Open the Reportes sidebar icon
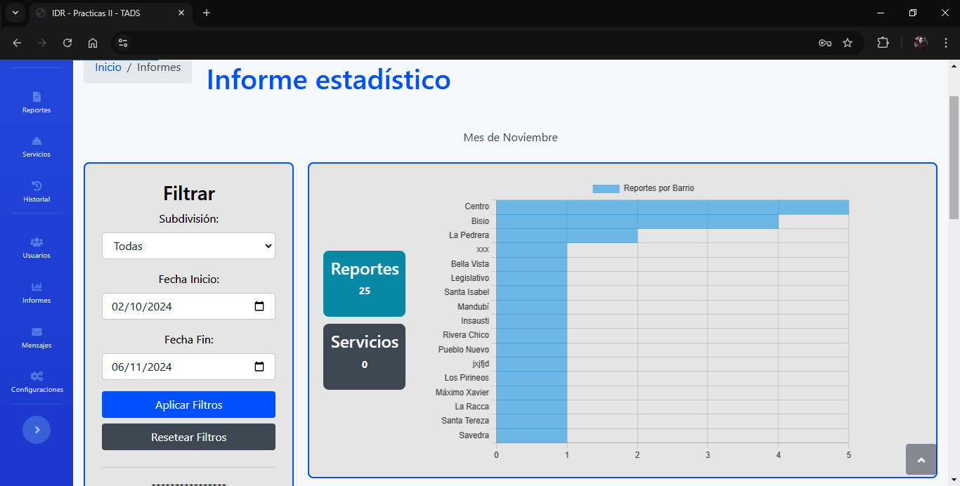This screenshot has height=486, width=960. pyautogui.click(x=37, y=97)
